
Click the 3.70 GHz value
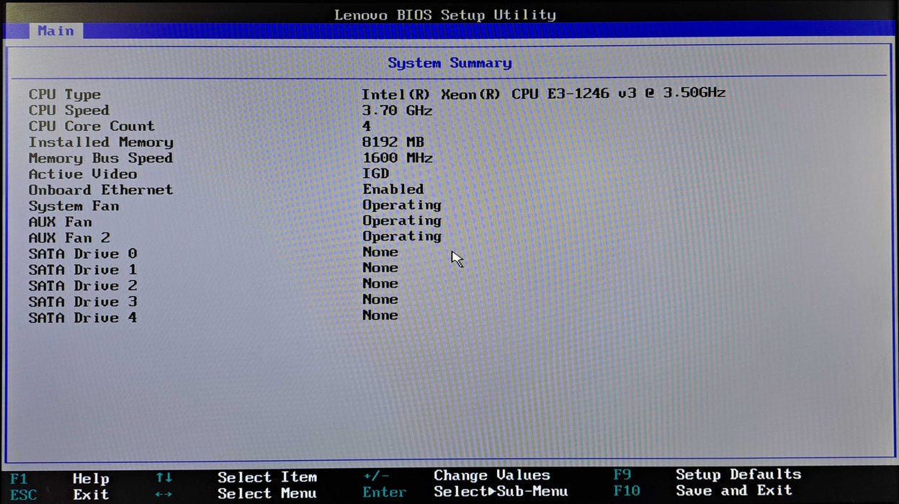pyautogui.click(x=397, y=110)
